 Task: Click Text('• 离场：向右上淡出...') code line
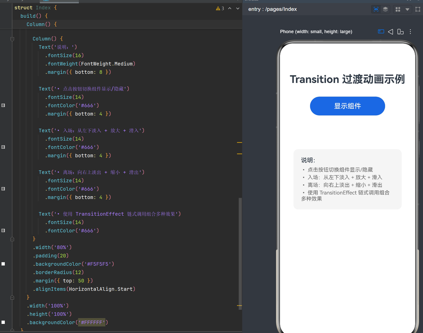91,172
